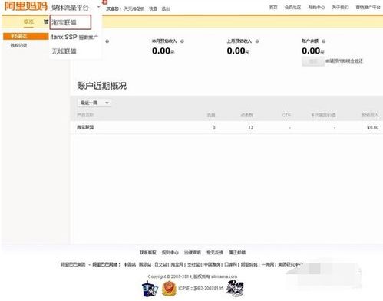Click the 日文站 footer network link
The image size is (383, 301).
tap(160, 264)
